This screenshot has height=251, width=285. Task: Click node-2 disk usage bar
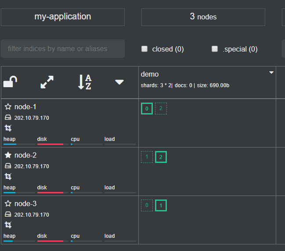pyautogui.click(x=53, y=193)
